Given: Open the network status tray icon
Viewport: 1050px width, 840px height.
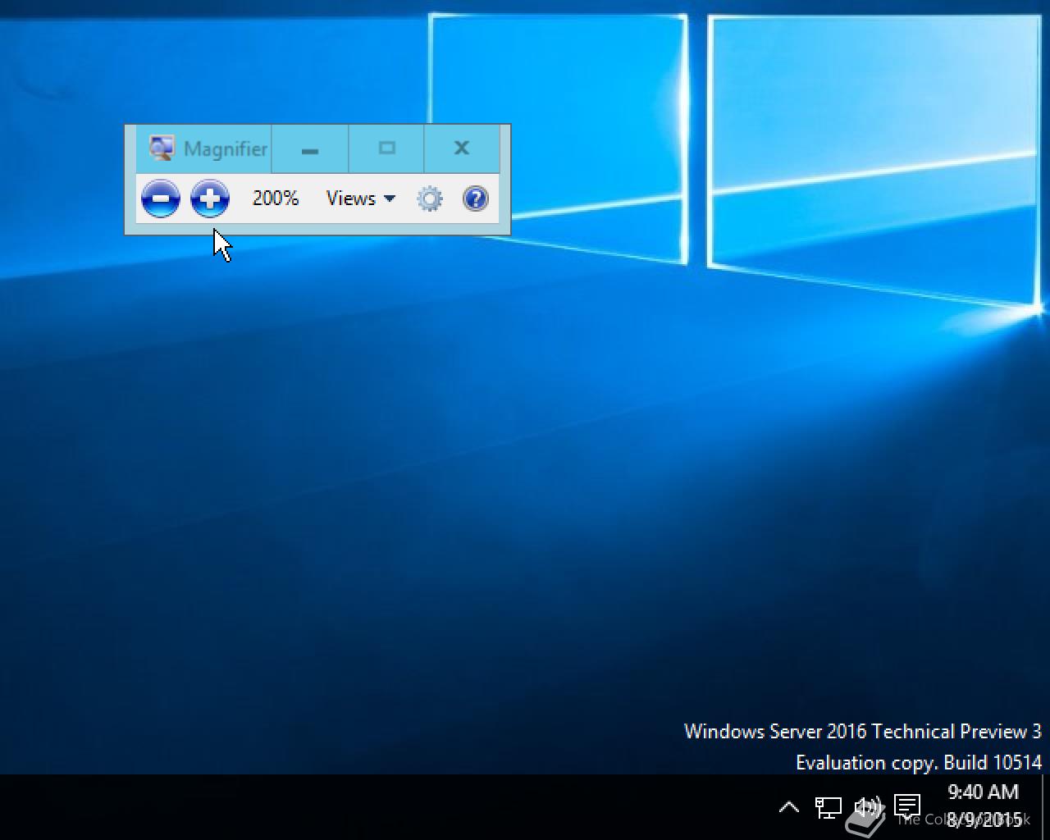Looking at the screenshot, I should click(828, 807).
